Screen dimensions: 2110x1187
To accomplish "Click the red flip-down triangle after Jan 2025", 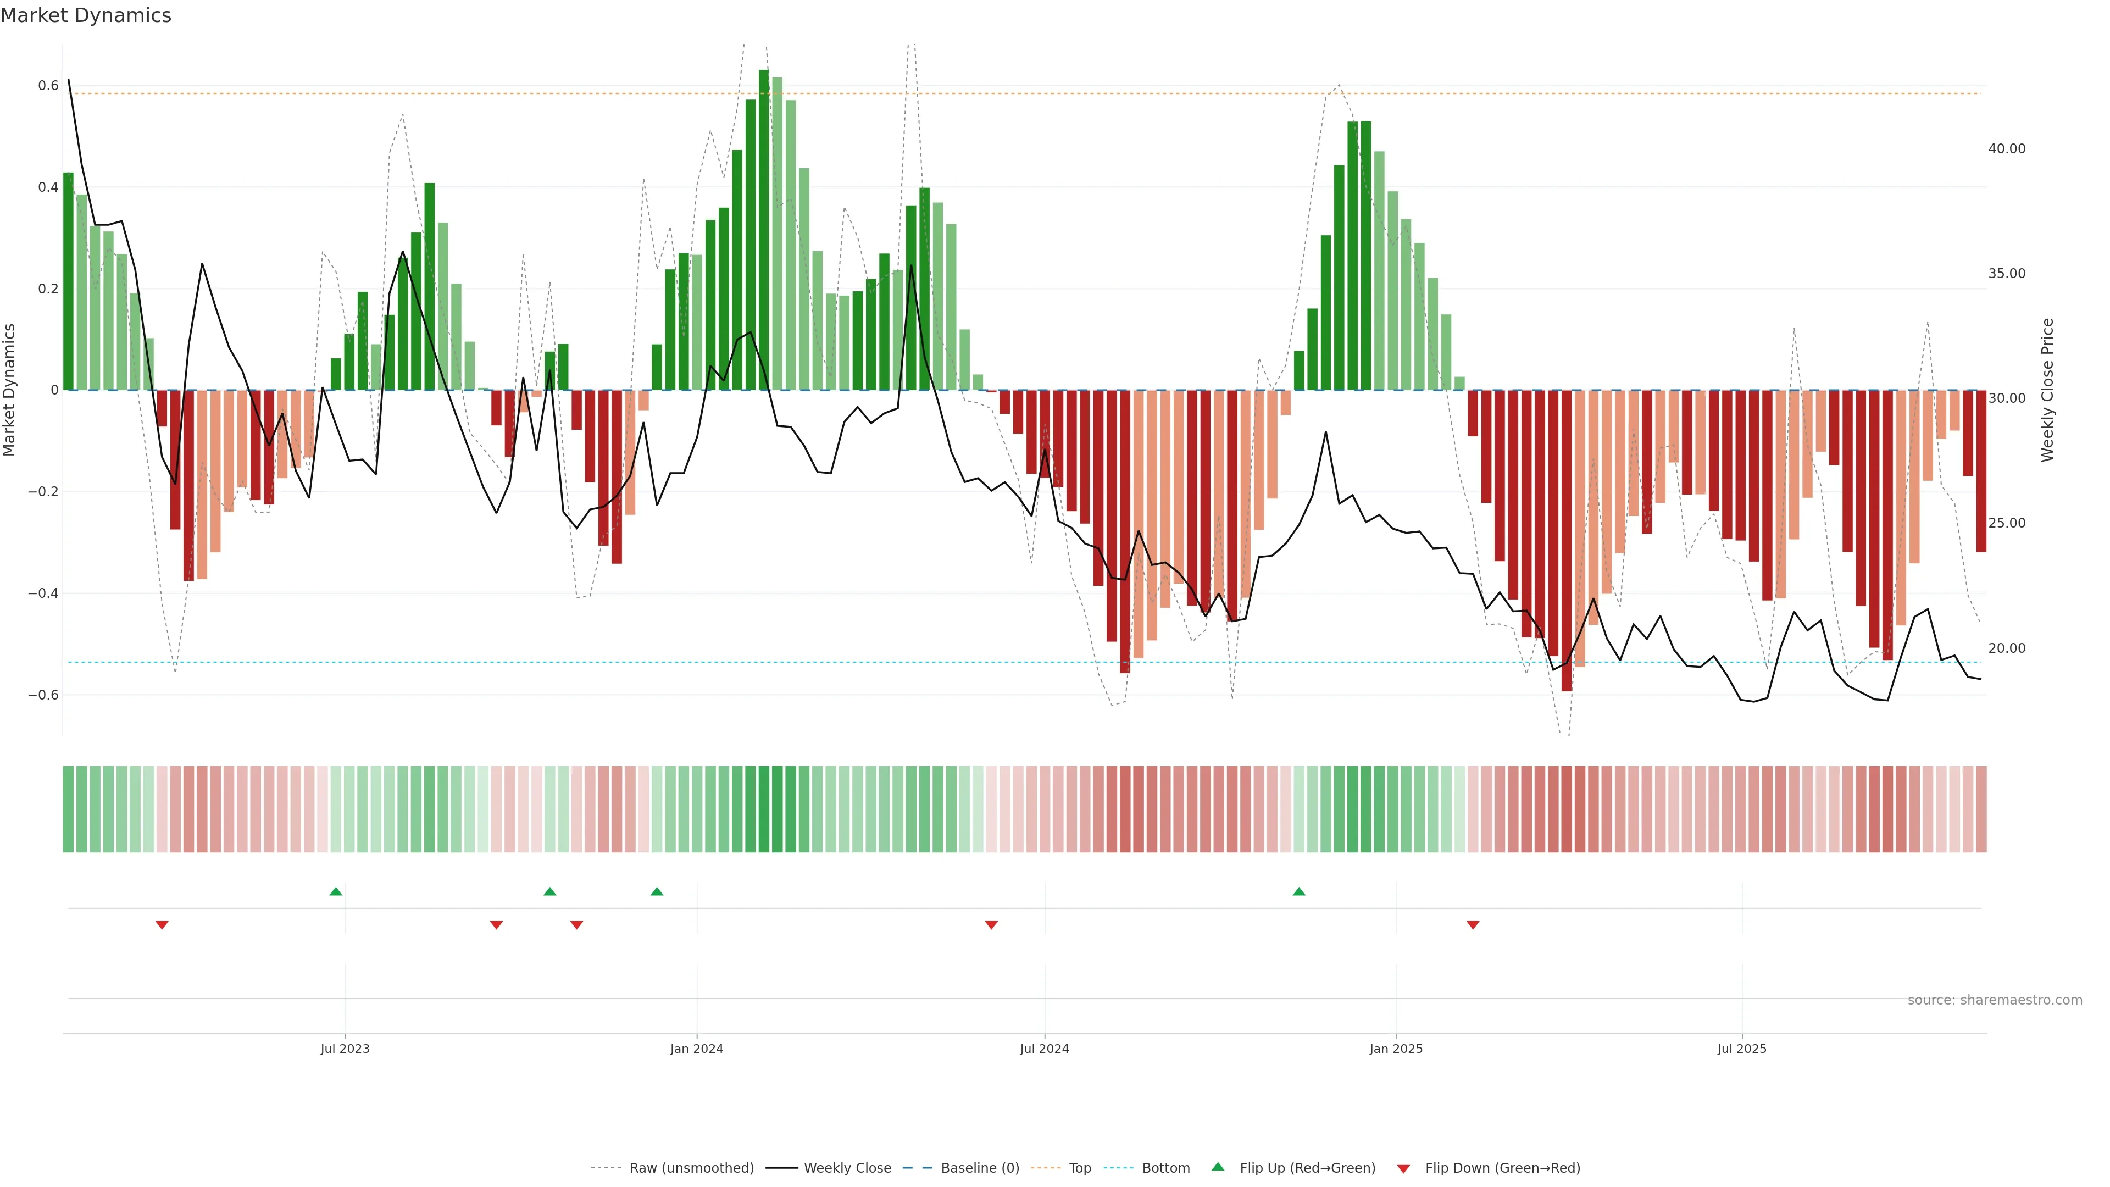I will coord(1473,925).
